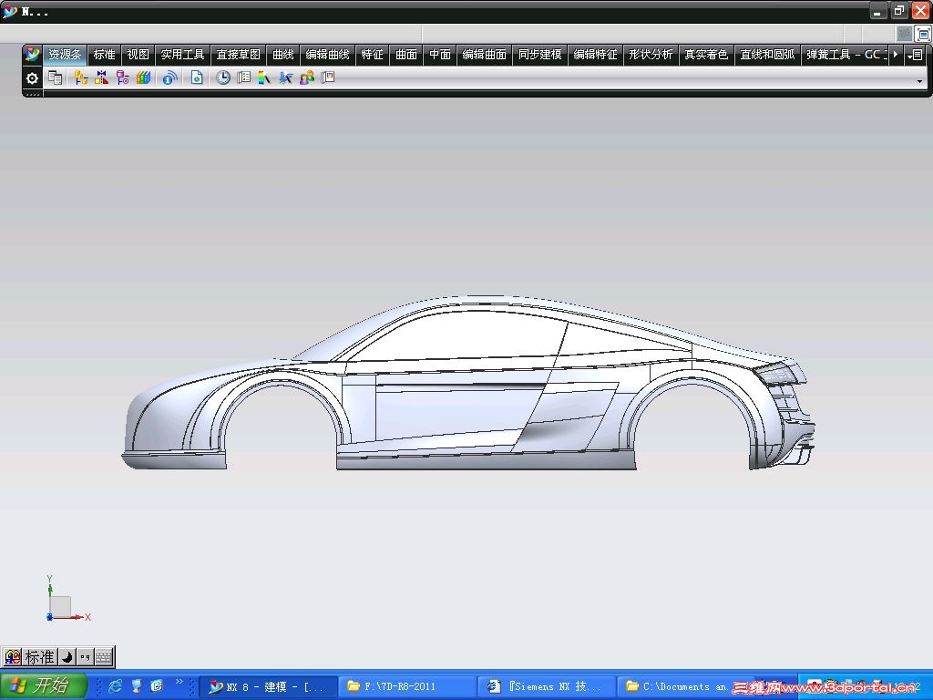Switch to the 实用工具 tab
The width and height of the screenshot is (933, 700).
pos(182,55)
